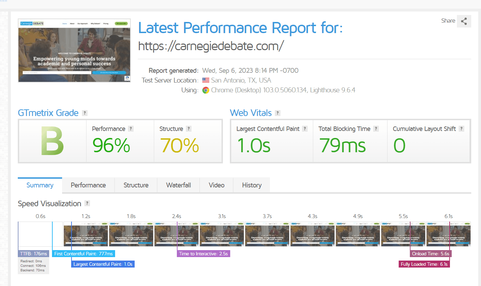
Task: Click the 79ms blocking time value
Action: coord(343,145)
